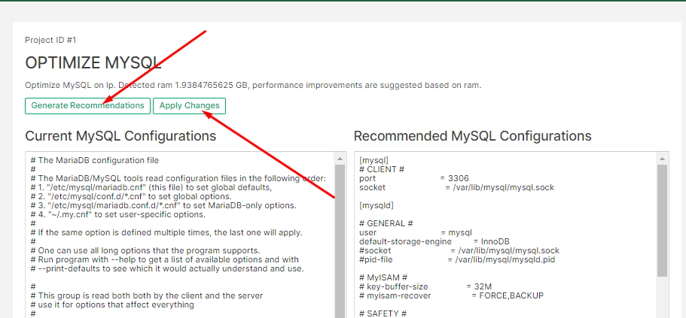Click the 'default-storage-engine = InnoDB' line
The width and height of the screenshot is (686, 318).
pos(434,241)
